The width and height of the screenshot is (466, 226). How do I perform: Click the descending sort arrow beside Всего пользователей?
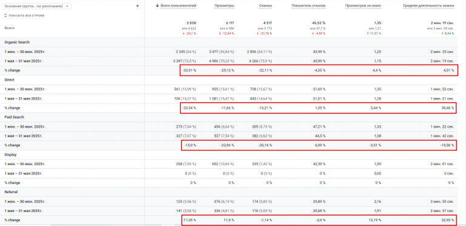[157, 5]
